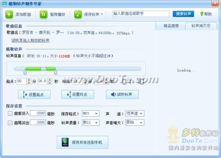221x158 pixels.
Task: Click the 设置终点 set end button
Action: pos(78,95)
